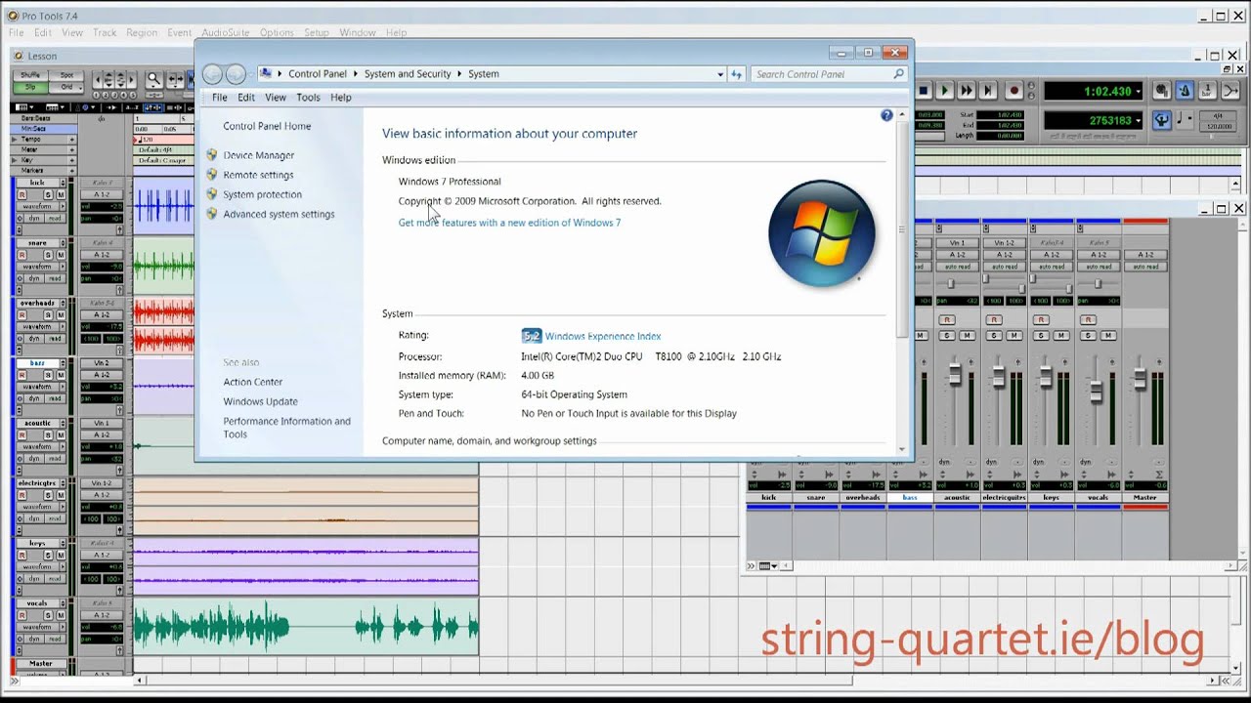Viewport: 1251px width, 703px height.
Task: Solo the snare track in edit window
Action: pos(47,255)
